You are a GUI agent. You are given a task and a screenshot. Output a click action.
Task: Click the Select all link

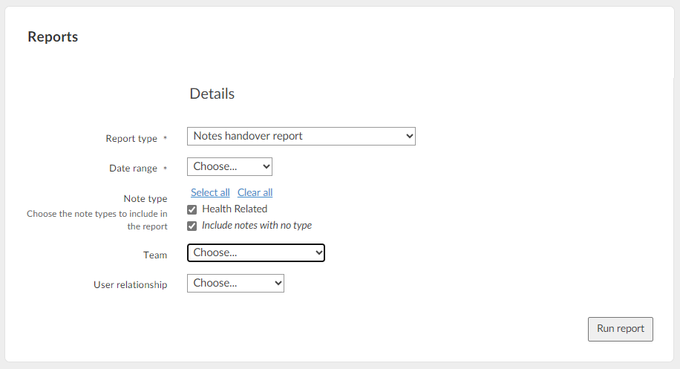click(210, 192)
